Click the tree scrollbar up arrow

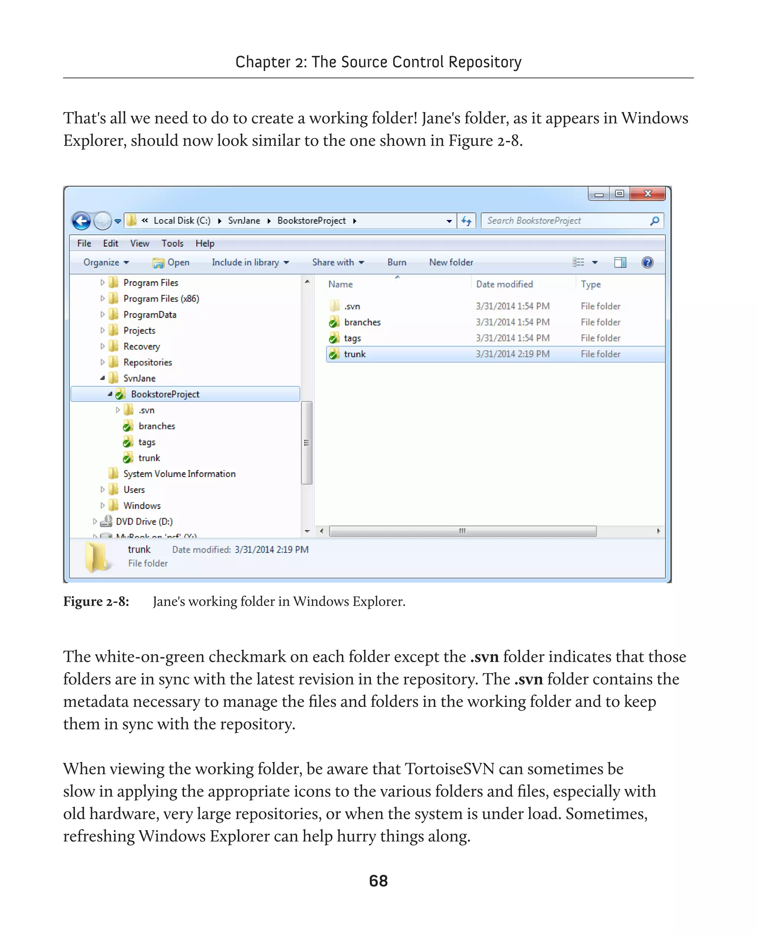(307, 282)
